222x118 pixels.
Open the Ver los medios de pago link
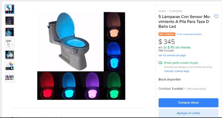(x=172, y=55)
